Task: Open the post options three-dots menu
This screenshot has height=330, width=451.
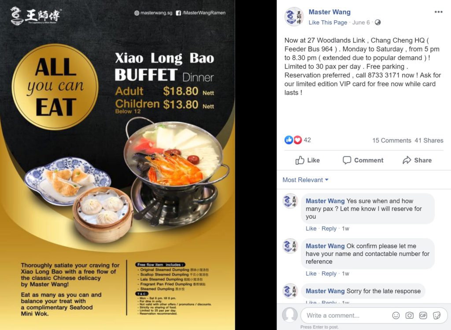Action: pos(438,12)
